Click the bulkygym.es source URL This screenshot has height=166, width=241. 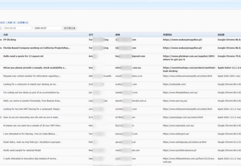(x=176, y=134)
